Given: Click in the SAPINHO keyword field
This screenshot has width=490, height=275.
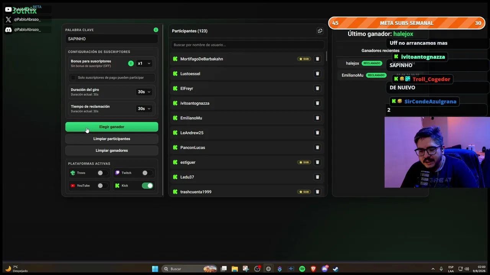Looking at the screenshot, I should [112, 39].
